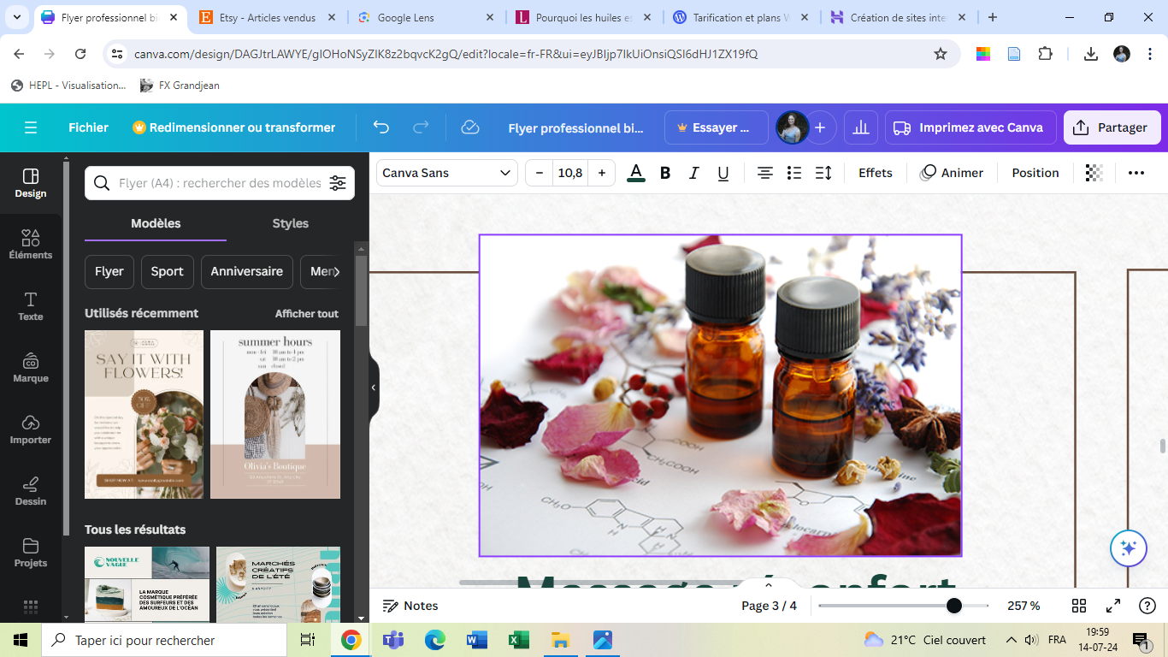Open Microsoft Excel from the taskbar

pyautogui.click(x=518, y=640)
